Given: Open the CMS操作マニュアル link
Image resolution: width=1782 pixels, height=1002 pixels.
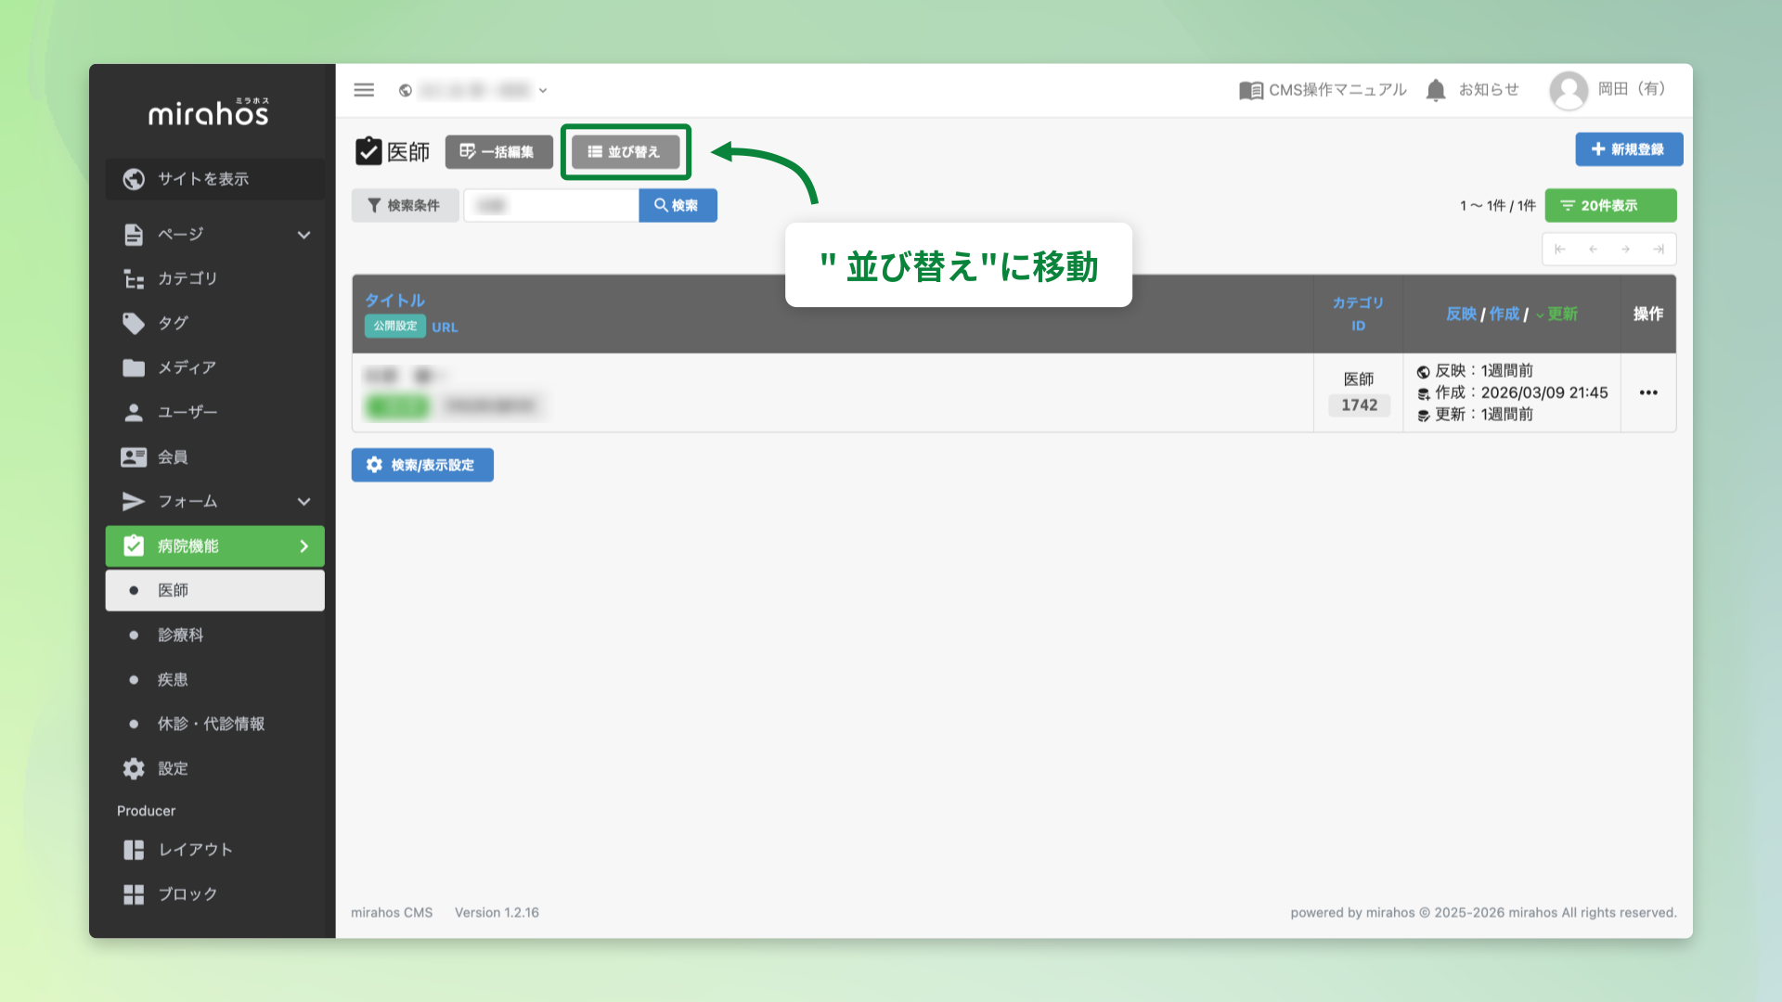Looking at the screenshot, I should tap(1323, 90).
